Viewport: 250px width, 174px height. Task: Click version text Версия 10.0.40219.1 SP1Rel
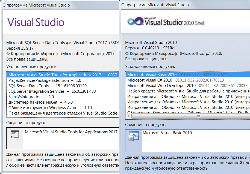tap(150, 48)
